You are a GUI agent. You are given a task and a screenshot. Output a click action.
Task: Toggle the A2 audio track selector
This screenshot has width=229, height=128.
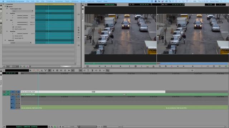(x=13, y=103)
